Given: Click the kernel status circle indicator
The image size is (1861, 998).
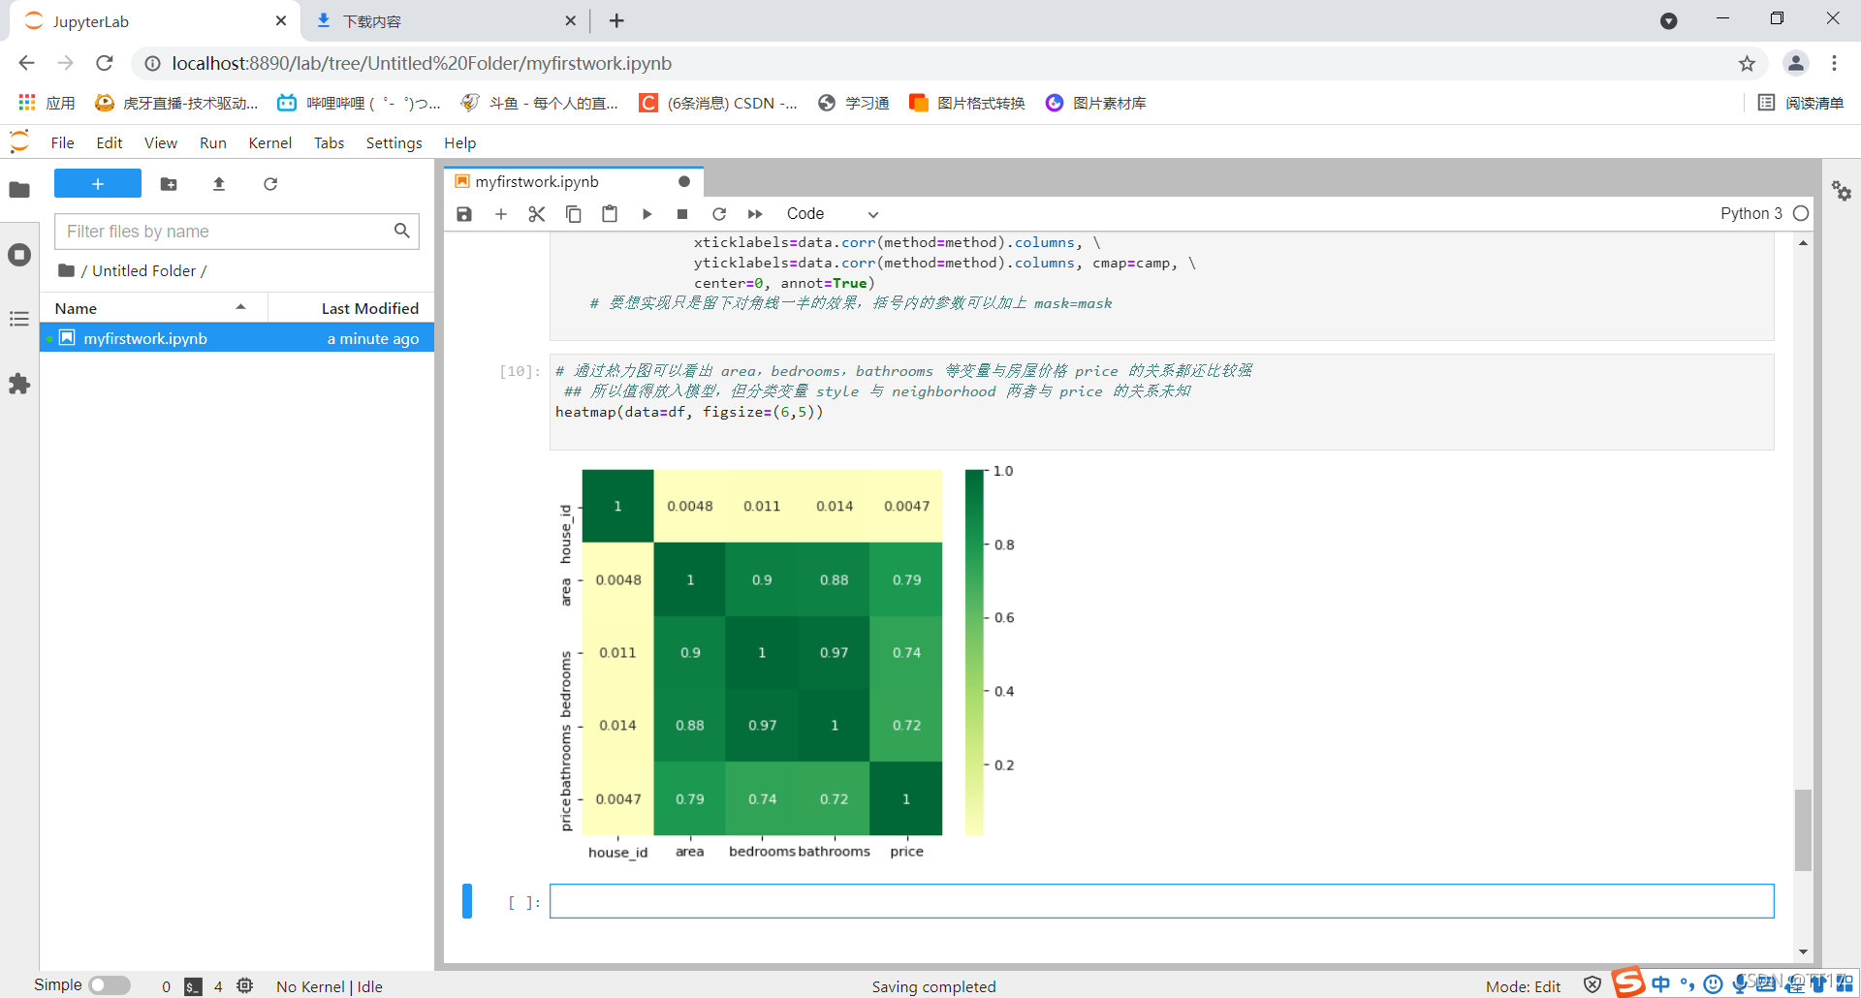Looking at the screenshot, I should click(1801, 213).
